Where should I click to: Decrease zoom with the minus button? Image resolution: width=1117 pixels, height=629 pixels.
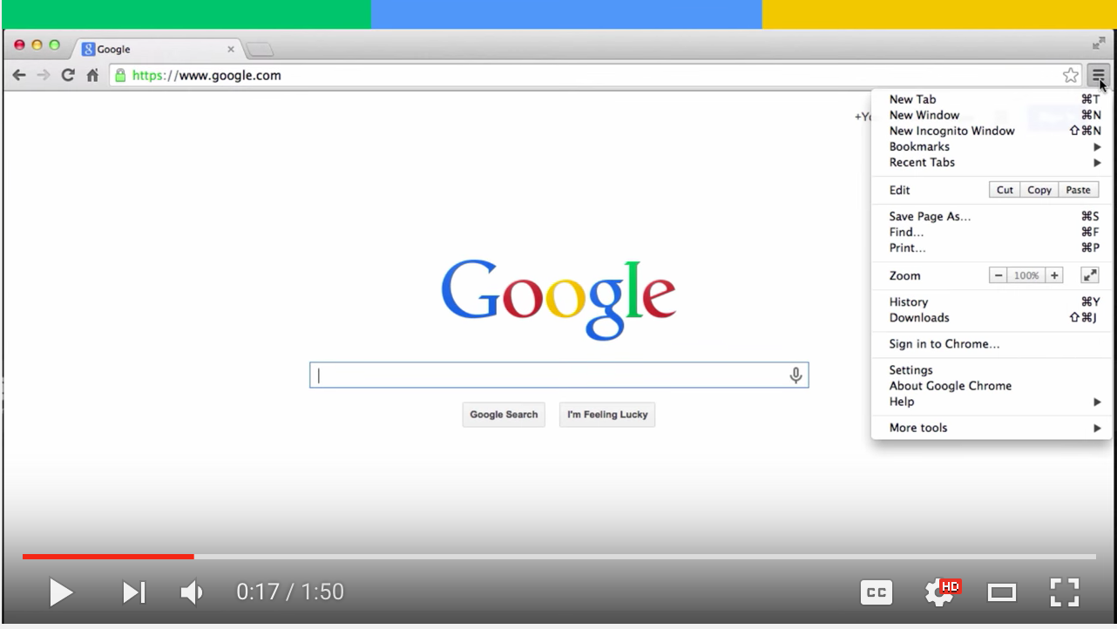click(x=999, y=275)
